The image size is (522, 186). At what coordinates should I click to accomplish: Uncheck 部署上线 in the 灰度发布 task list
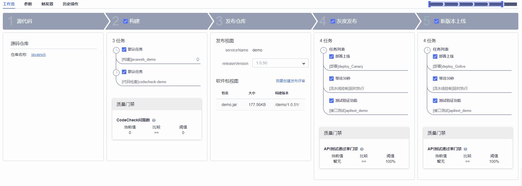click(331, 56)
